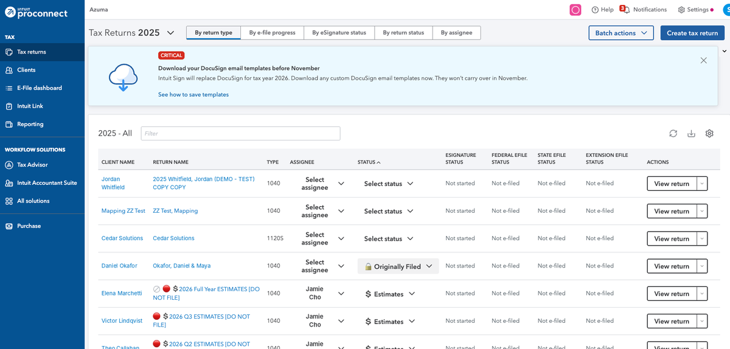
Task: Click the Filter input field
Action: coord(240,133)
